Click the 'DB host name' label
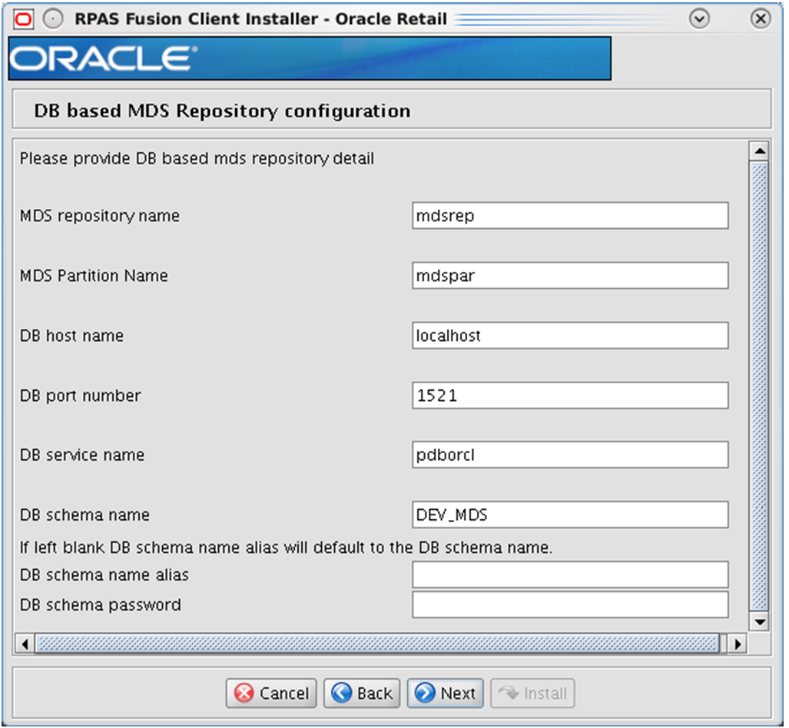The image size is (789, 728). coord(71,336)
